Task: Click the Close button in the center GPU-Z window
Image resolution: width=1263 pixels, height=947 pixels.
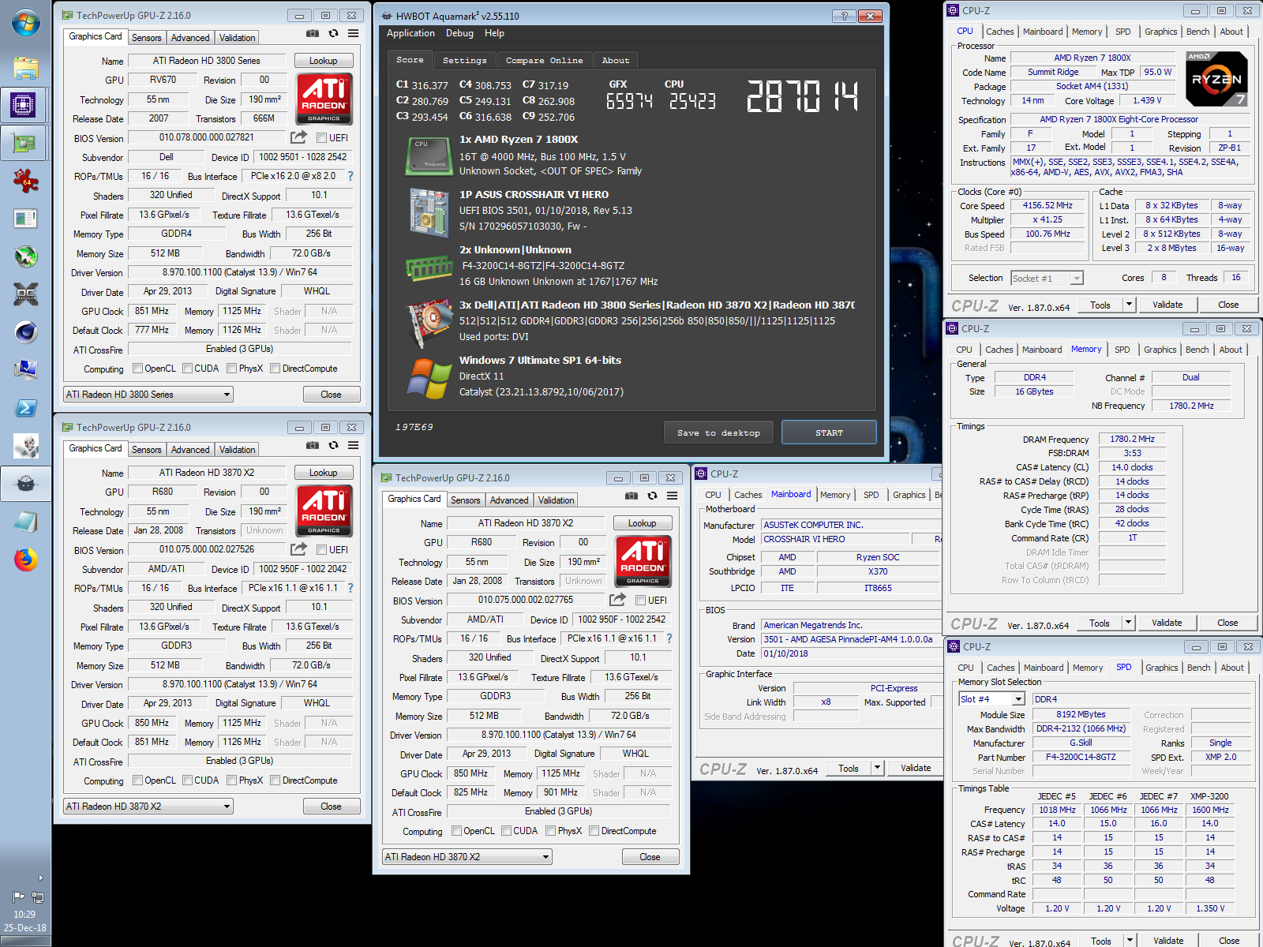Action: [650, 857]
